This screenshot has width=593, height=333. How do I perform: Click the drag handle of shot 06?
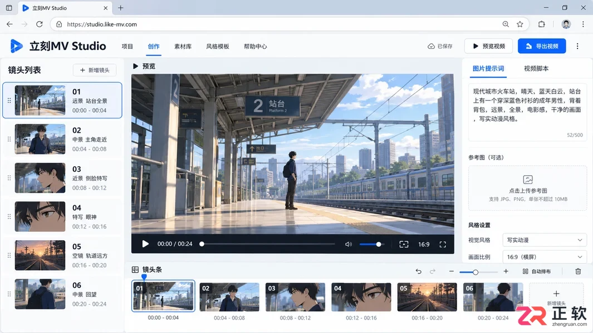pos(9,294)
